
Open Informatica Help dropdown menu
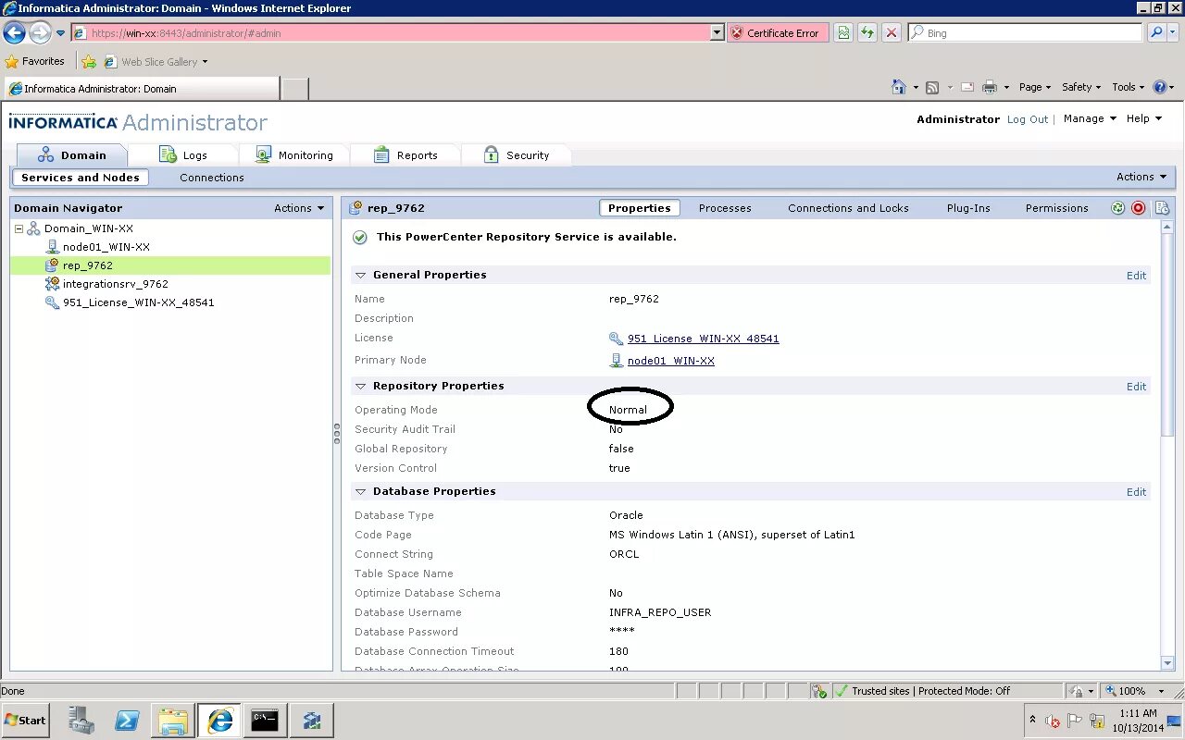1143,118
